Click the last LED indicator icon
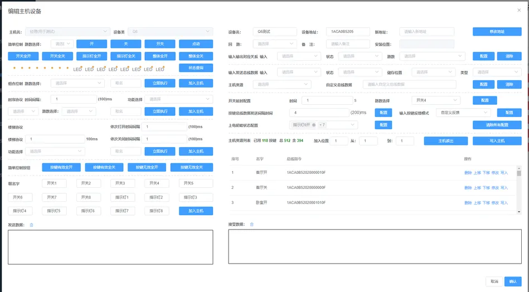Screen dimensions: 529x292 pos(160,69)
